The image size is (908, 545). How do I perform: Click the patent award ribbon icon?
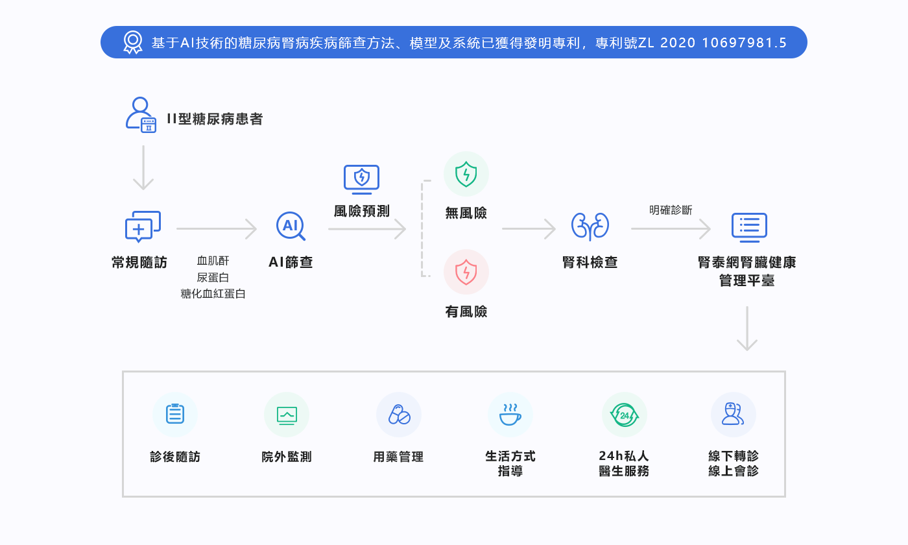(x=133, y=42)
